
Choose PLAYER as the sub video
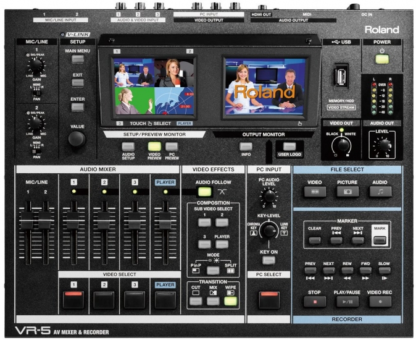(222, 244)
